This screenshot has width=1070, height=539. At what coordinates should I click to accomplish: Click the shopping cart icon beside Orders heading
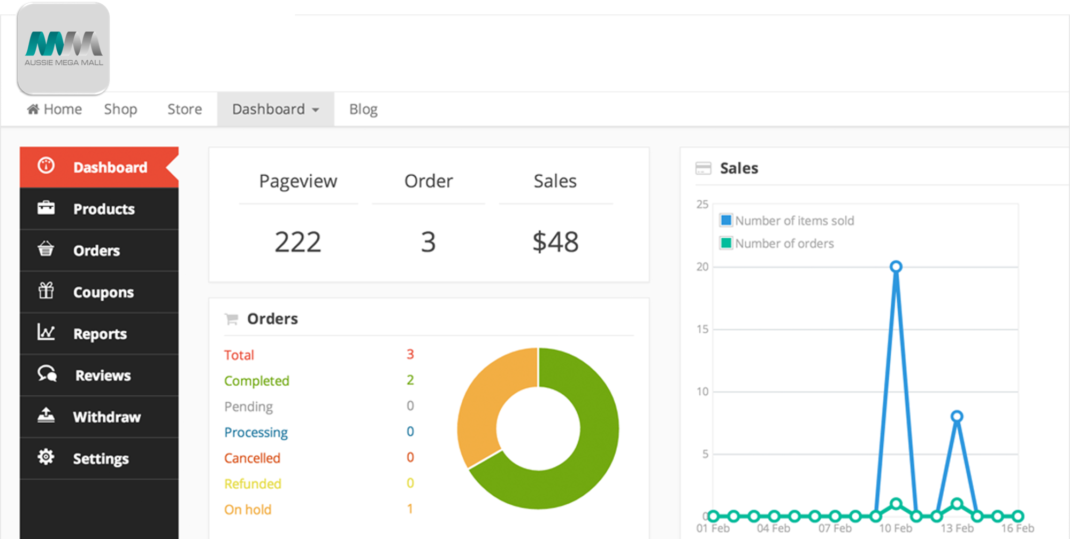[231, 318]
